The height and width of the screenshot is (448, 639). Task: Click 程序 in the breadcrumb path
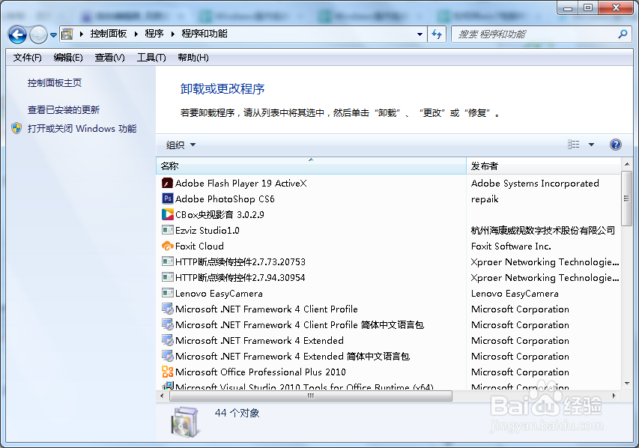coord(154,34)
